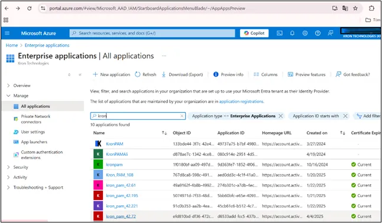Screen dimensions: 382x223
Task: Open the kron_pam_42.72 application
Action: coord(121,216)
